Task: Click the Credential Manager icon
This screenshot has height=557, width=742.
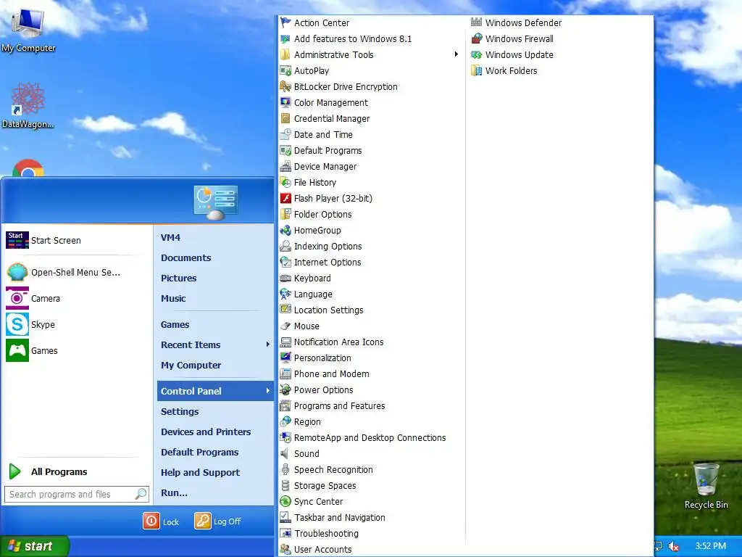Action: pyautogui.click(x=285, y=118)
